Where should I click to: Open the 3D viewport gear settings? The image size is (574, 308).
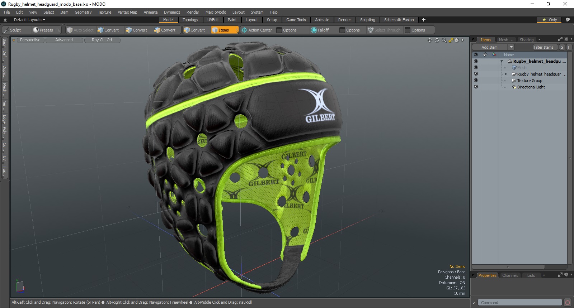pyautogui.click(x=457, y=40)
